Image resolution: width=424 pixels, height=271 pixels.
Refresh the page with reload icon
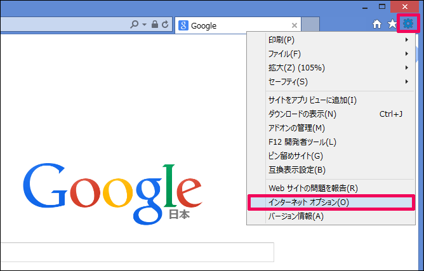(x=165, y=25)
